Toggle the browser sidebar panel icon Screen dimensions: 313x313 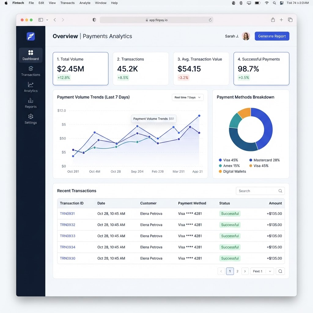41,20
